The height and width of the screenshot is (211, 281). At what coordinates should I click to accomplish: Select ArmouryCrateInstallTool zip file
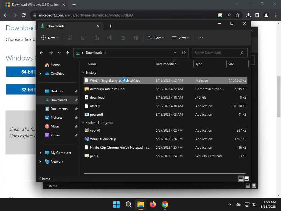165,89
